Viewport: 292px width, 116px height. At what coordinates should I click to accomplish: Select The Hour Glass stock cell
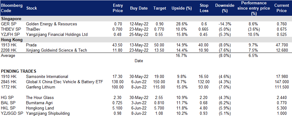pyautogui.click(x=40, y=98)
